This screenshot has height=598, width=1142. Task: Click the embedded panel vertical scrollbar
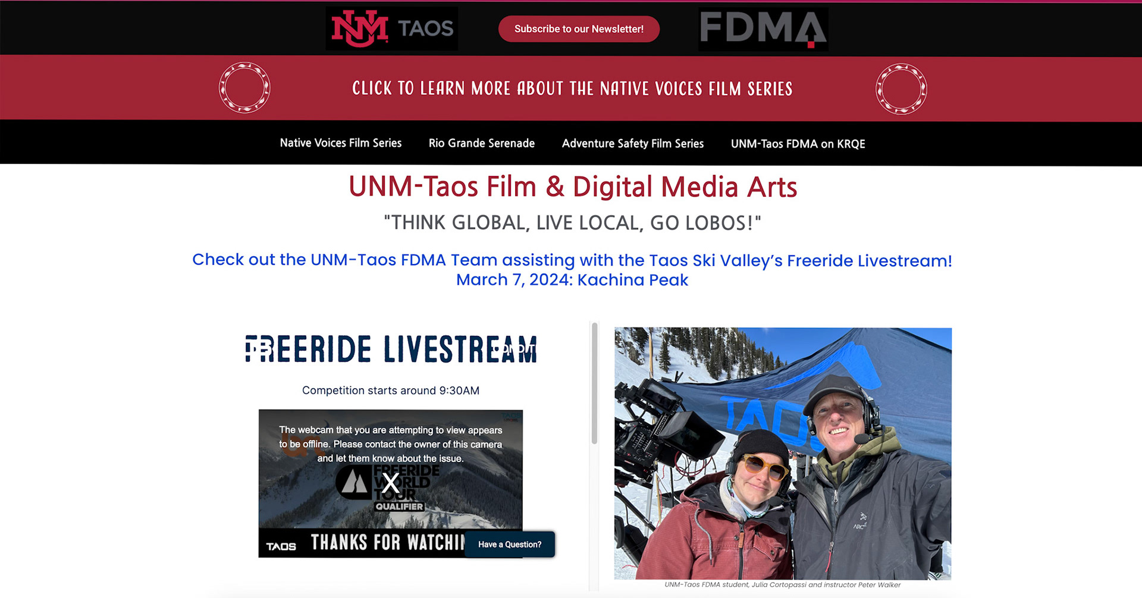[x=594, y=383]
